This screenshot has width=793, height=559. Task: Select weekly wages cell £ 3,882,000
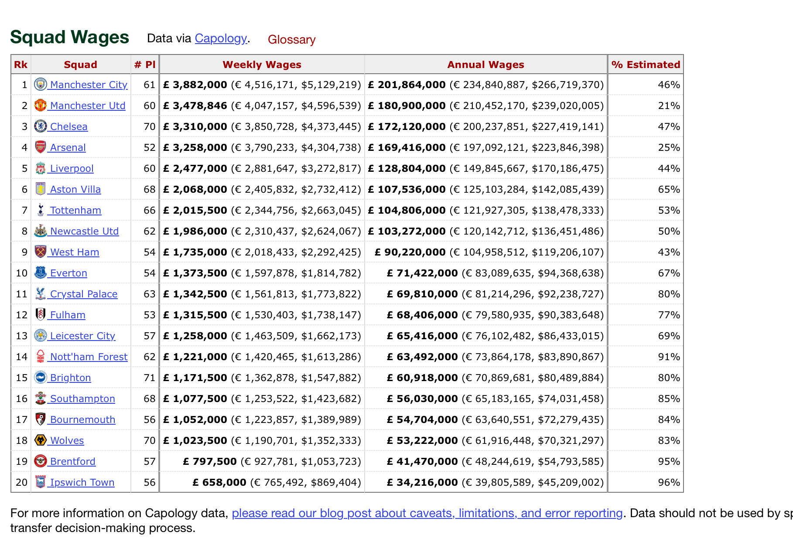[262, 85]
